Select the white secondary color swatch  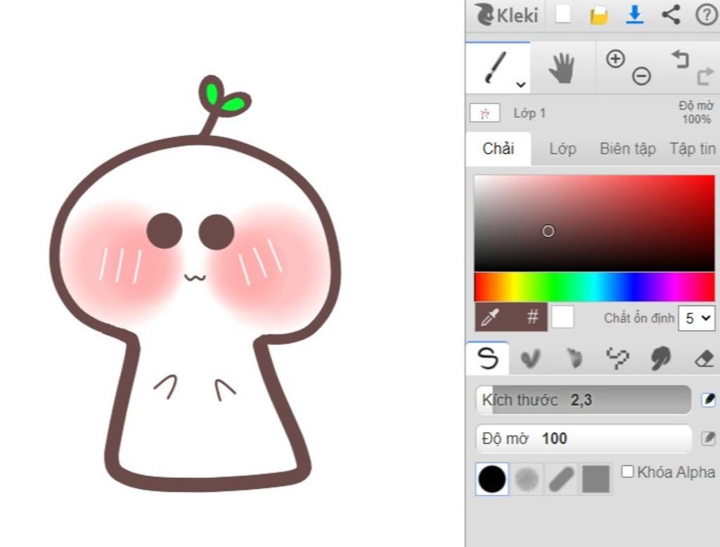click(562, 317)
